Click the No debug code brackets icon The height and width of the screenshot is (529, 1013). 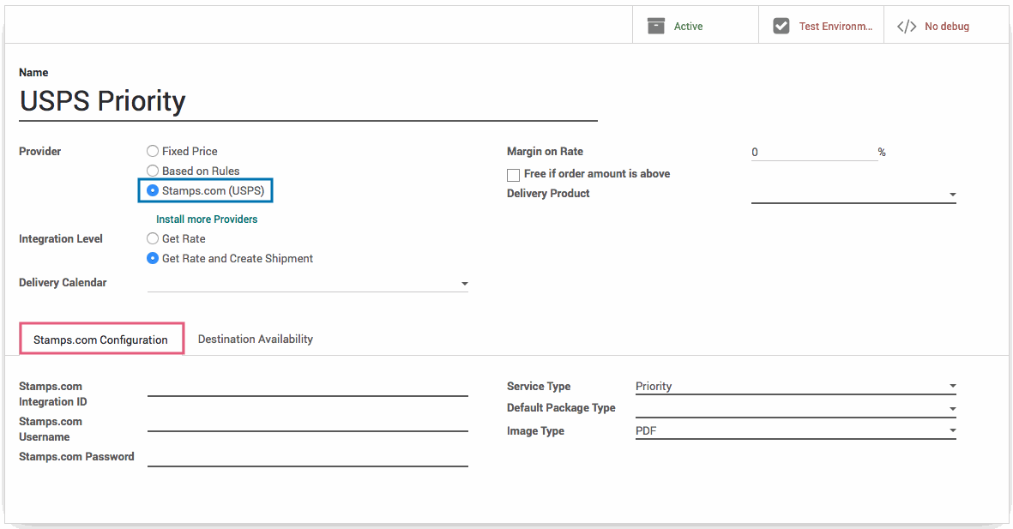click(x=907, y=27)
